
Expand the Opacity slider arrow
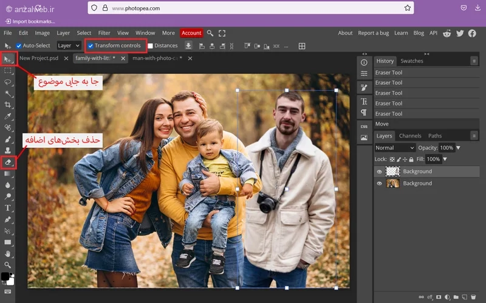click(x=458, y=148)
